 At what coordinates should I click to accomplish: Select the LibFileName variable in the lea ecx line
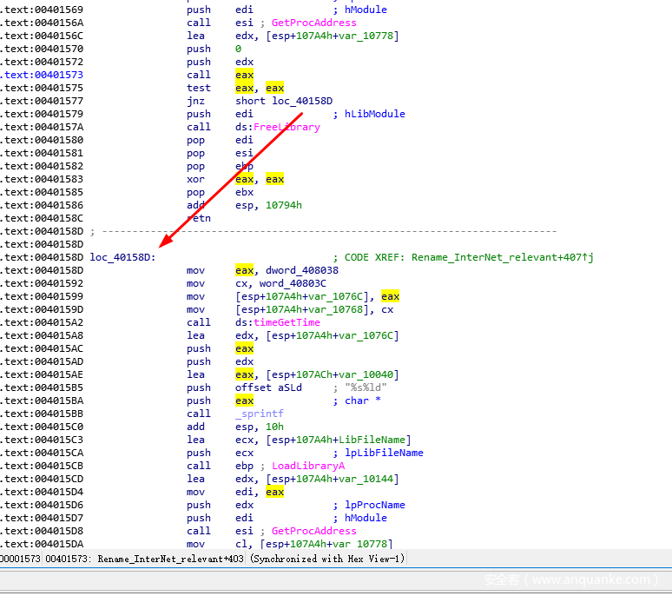click(x=375, y=440)
